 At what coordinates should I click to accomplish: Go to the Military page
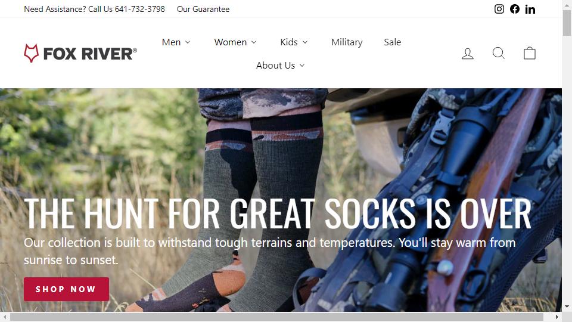(x=347, y=42)
